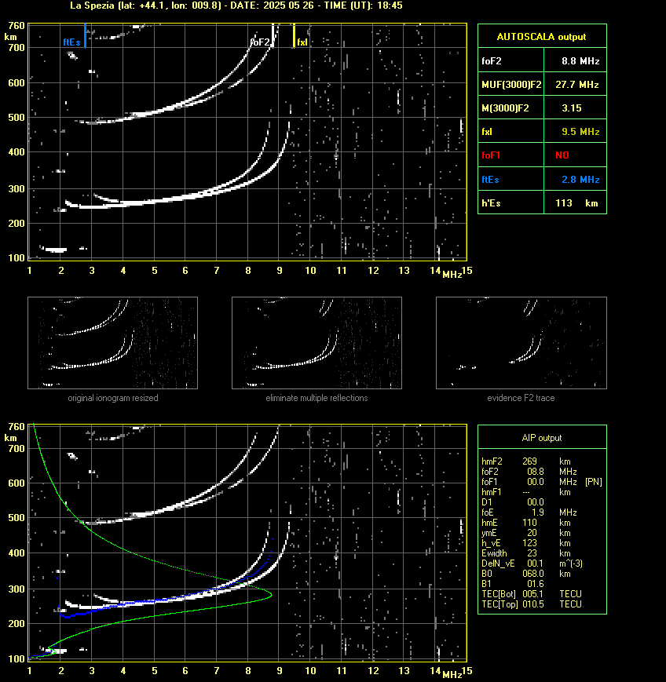Click the h'Es label

coord(491,203)
